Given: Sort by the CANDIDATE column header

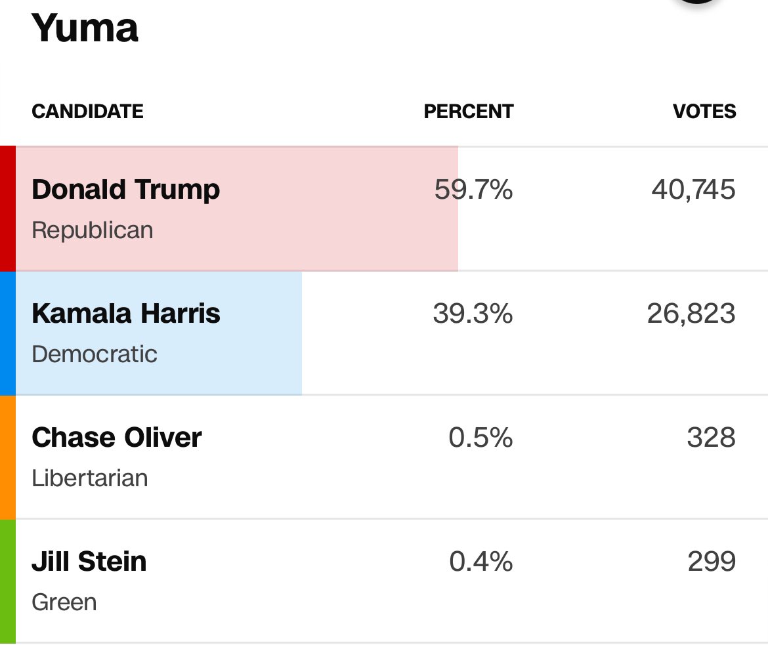Looking at the screenshot, I should [87, 112].
